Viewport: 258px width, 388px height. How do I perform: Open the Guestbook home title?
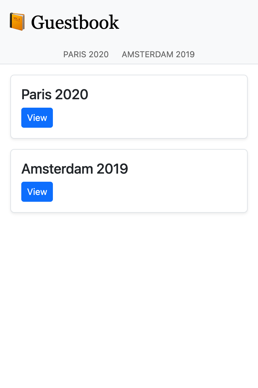(75, 22)
